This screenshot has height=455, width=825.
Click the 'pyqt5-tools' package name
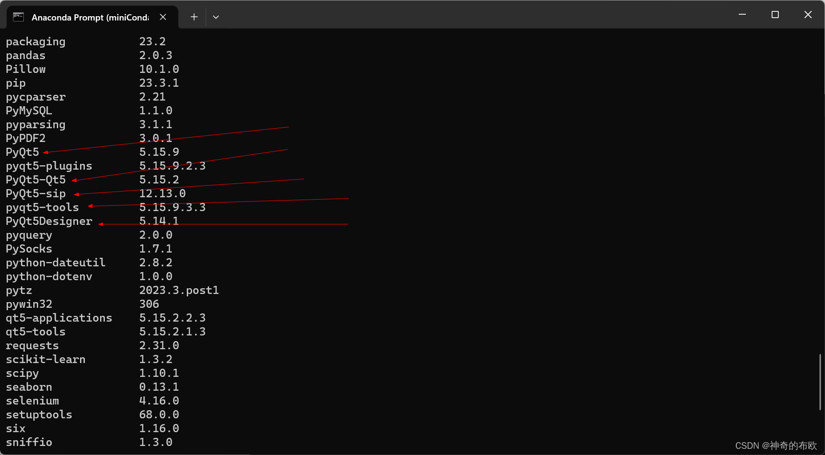coord(42,208)
